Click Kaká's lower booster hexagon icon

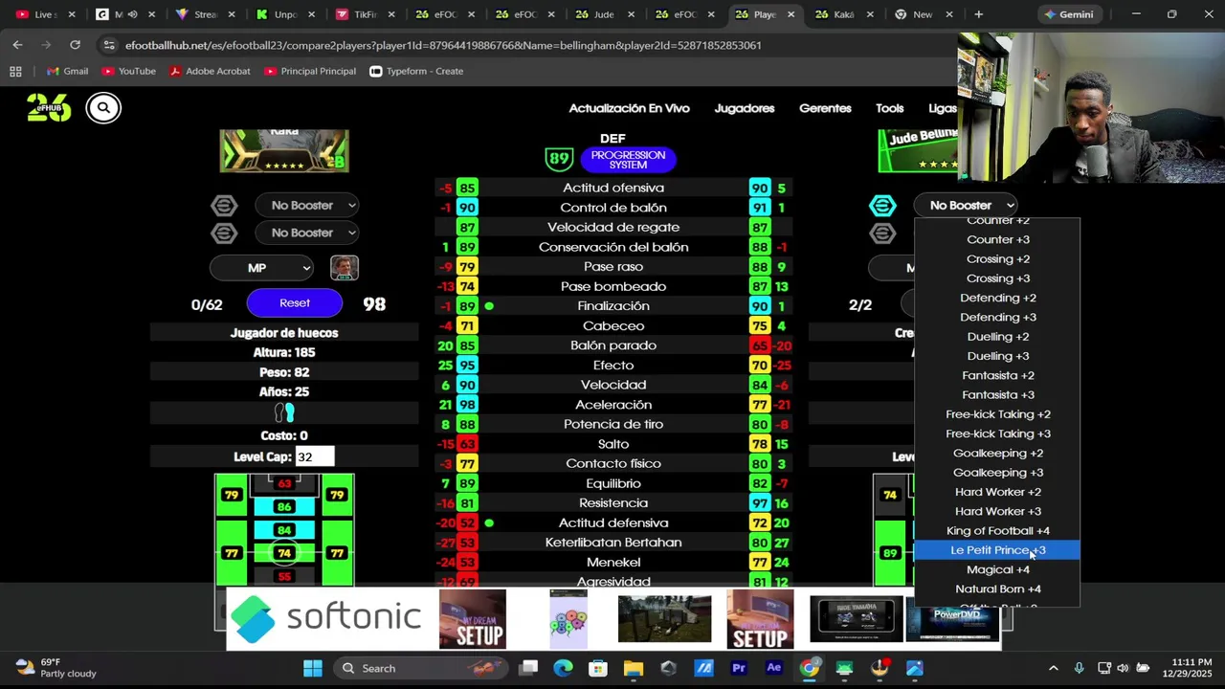coord(224,233)
